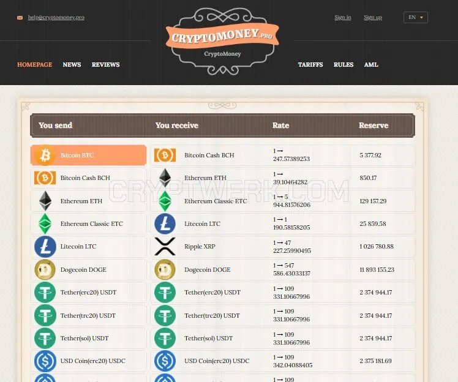Click Tether(erc20) icon in You receive column
The width and height of the screenshot is (458, 382).
click(165, 293)
